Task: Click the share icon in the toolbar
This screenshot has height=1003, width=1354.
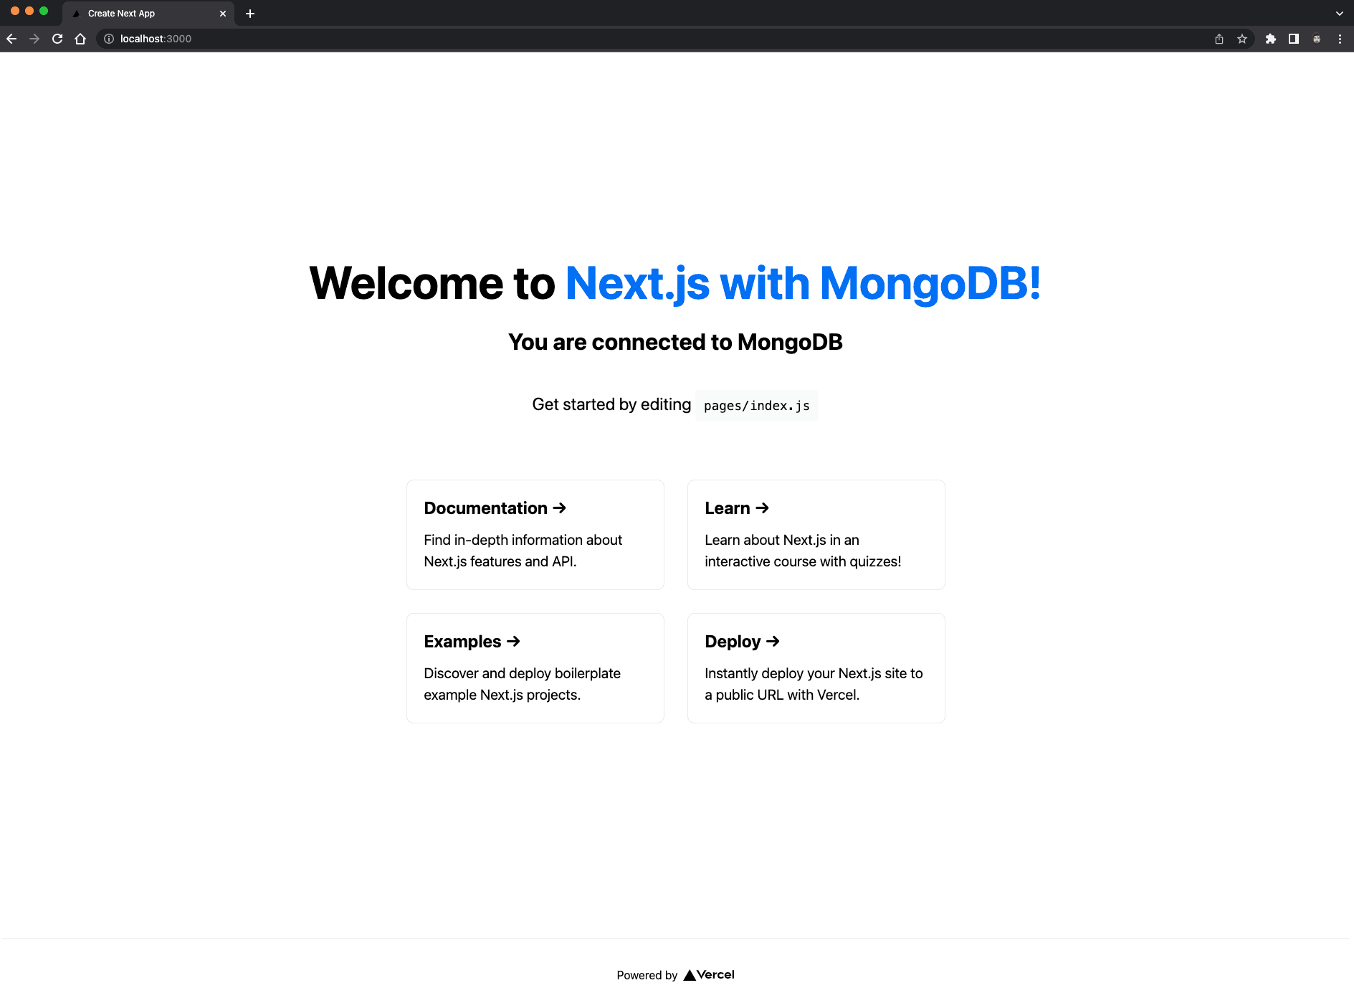Action: (x=1219, y=39)
